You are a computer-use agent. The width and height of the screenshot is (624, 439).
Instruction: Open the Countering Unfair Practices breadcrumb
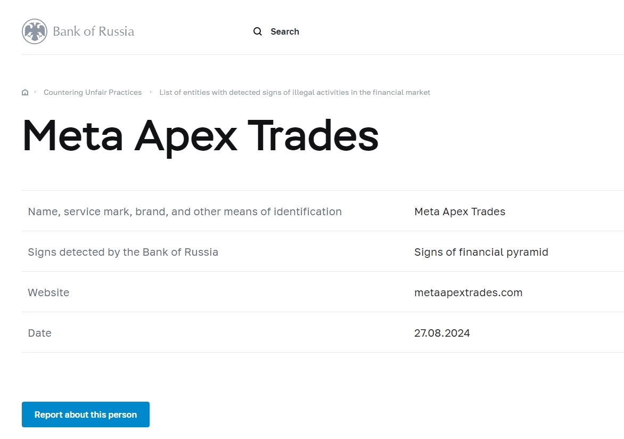(x=93, y=93)
